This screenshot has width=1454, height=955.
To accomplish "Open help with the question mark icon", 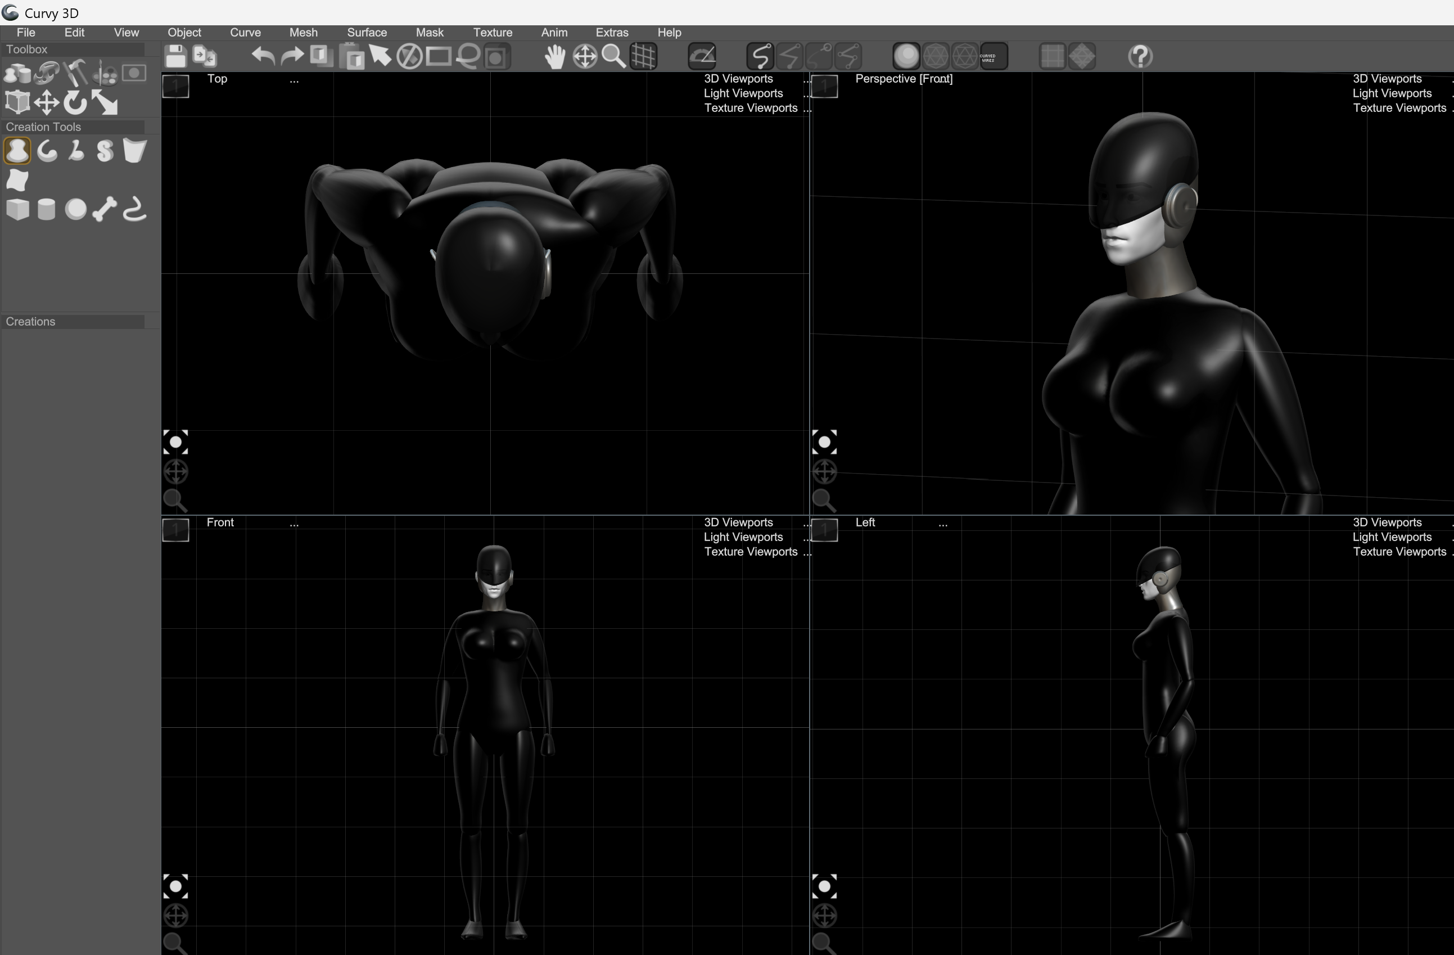I will pos(1140,57).
